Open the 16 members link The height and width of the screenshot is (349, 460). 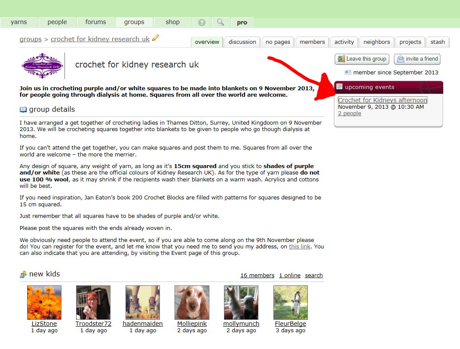257,276
